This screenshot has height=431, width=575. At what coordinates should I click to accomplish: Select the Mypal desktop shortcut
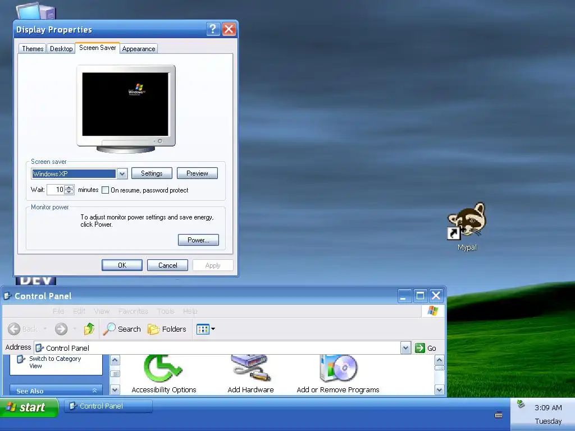pos(467,227)
